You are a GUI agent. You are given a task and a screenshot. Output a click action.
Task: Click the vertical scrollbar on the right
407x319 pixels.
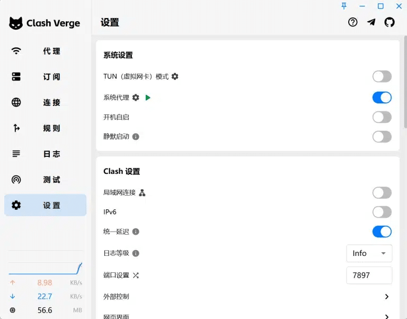(405, 85)
